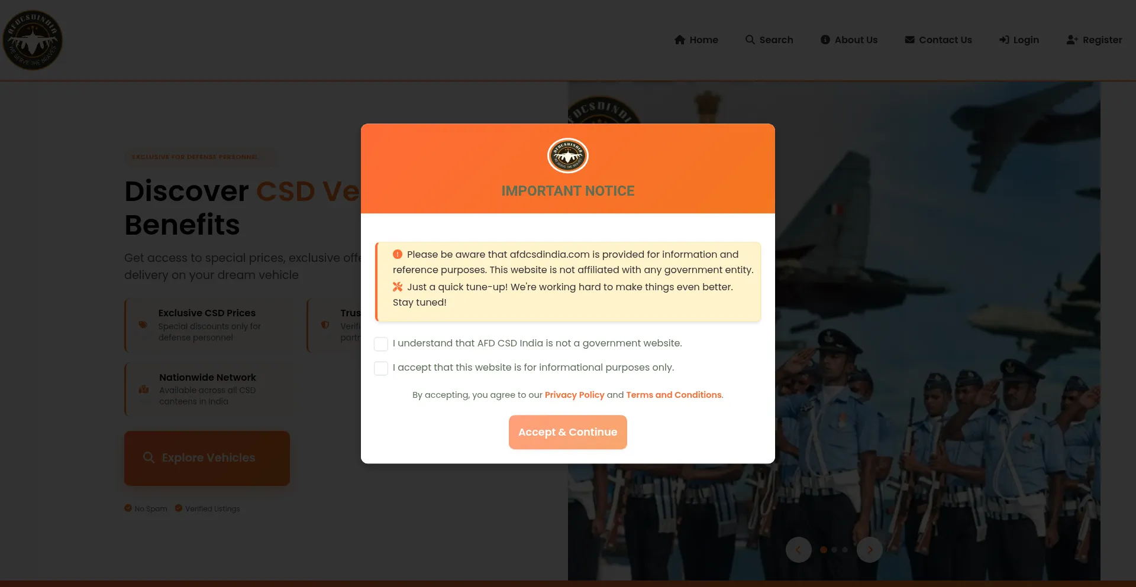Click the Explore Vehicles button
Screen dimensions: 1136x587
tap(207, 458)
